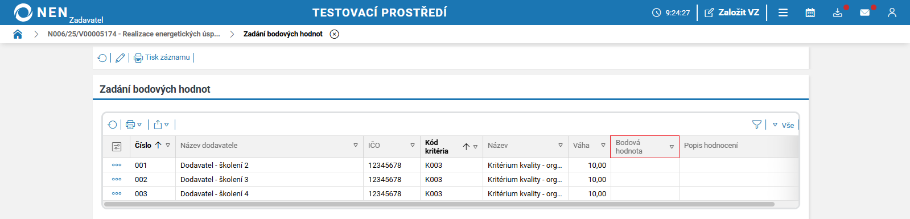The width and height of the screenshot is (910, 219).
Task: Open the messages envelope icon
Action: tap(865, 13)
